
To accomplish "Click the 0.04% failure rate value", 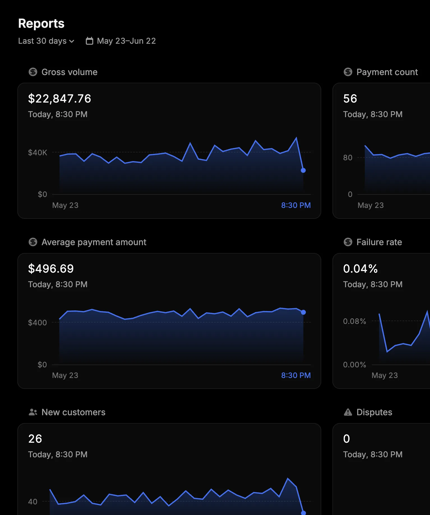I will pyautogui.click(x=360, y=269).
